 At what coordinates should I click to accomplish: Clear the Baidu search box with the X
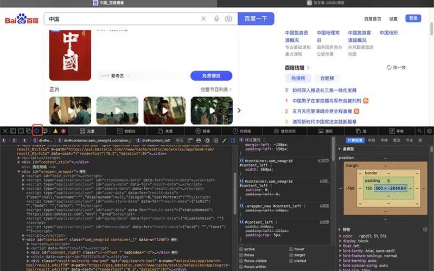click(203, 18)
